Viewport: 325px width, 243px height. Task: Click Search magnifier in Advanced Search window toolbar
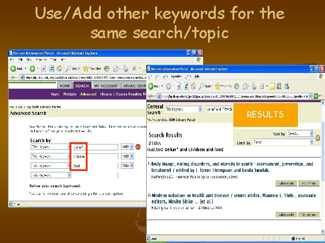(x=68, y=68)
